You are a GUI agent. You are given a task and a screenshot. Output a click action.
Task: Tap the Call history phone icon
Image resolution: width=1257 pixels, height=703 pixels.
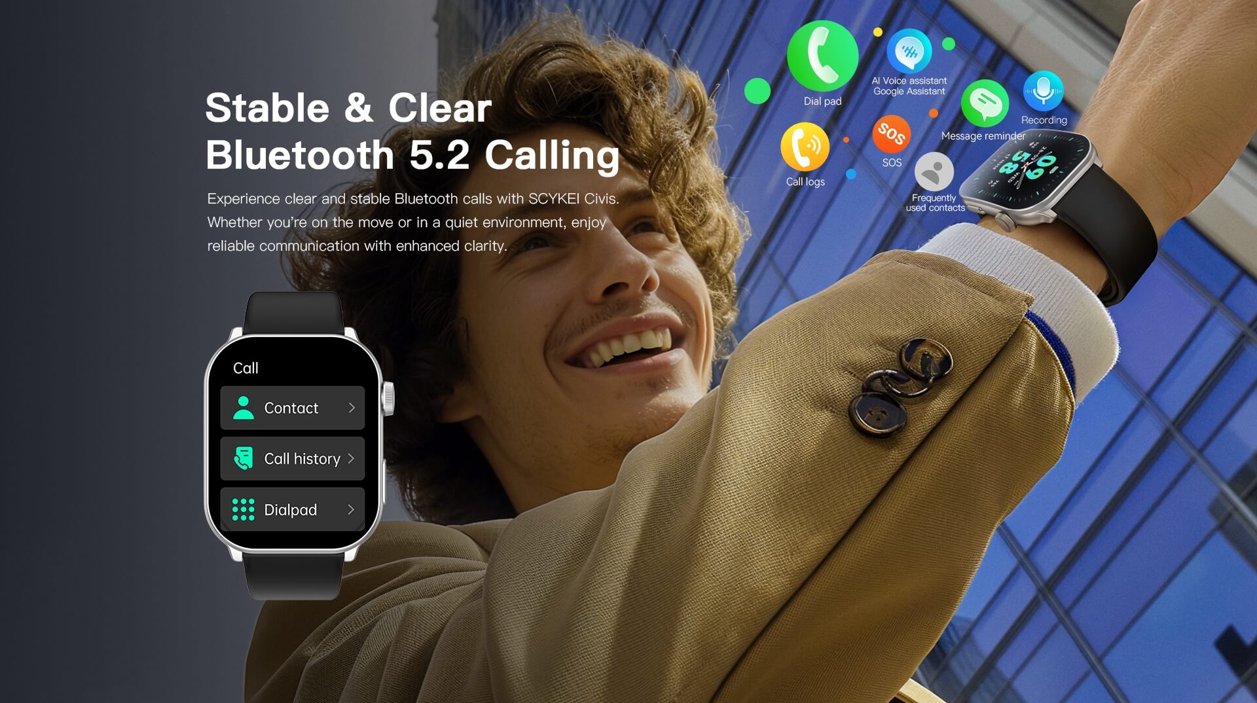click(x=244, y=458)
